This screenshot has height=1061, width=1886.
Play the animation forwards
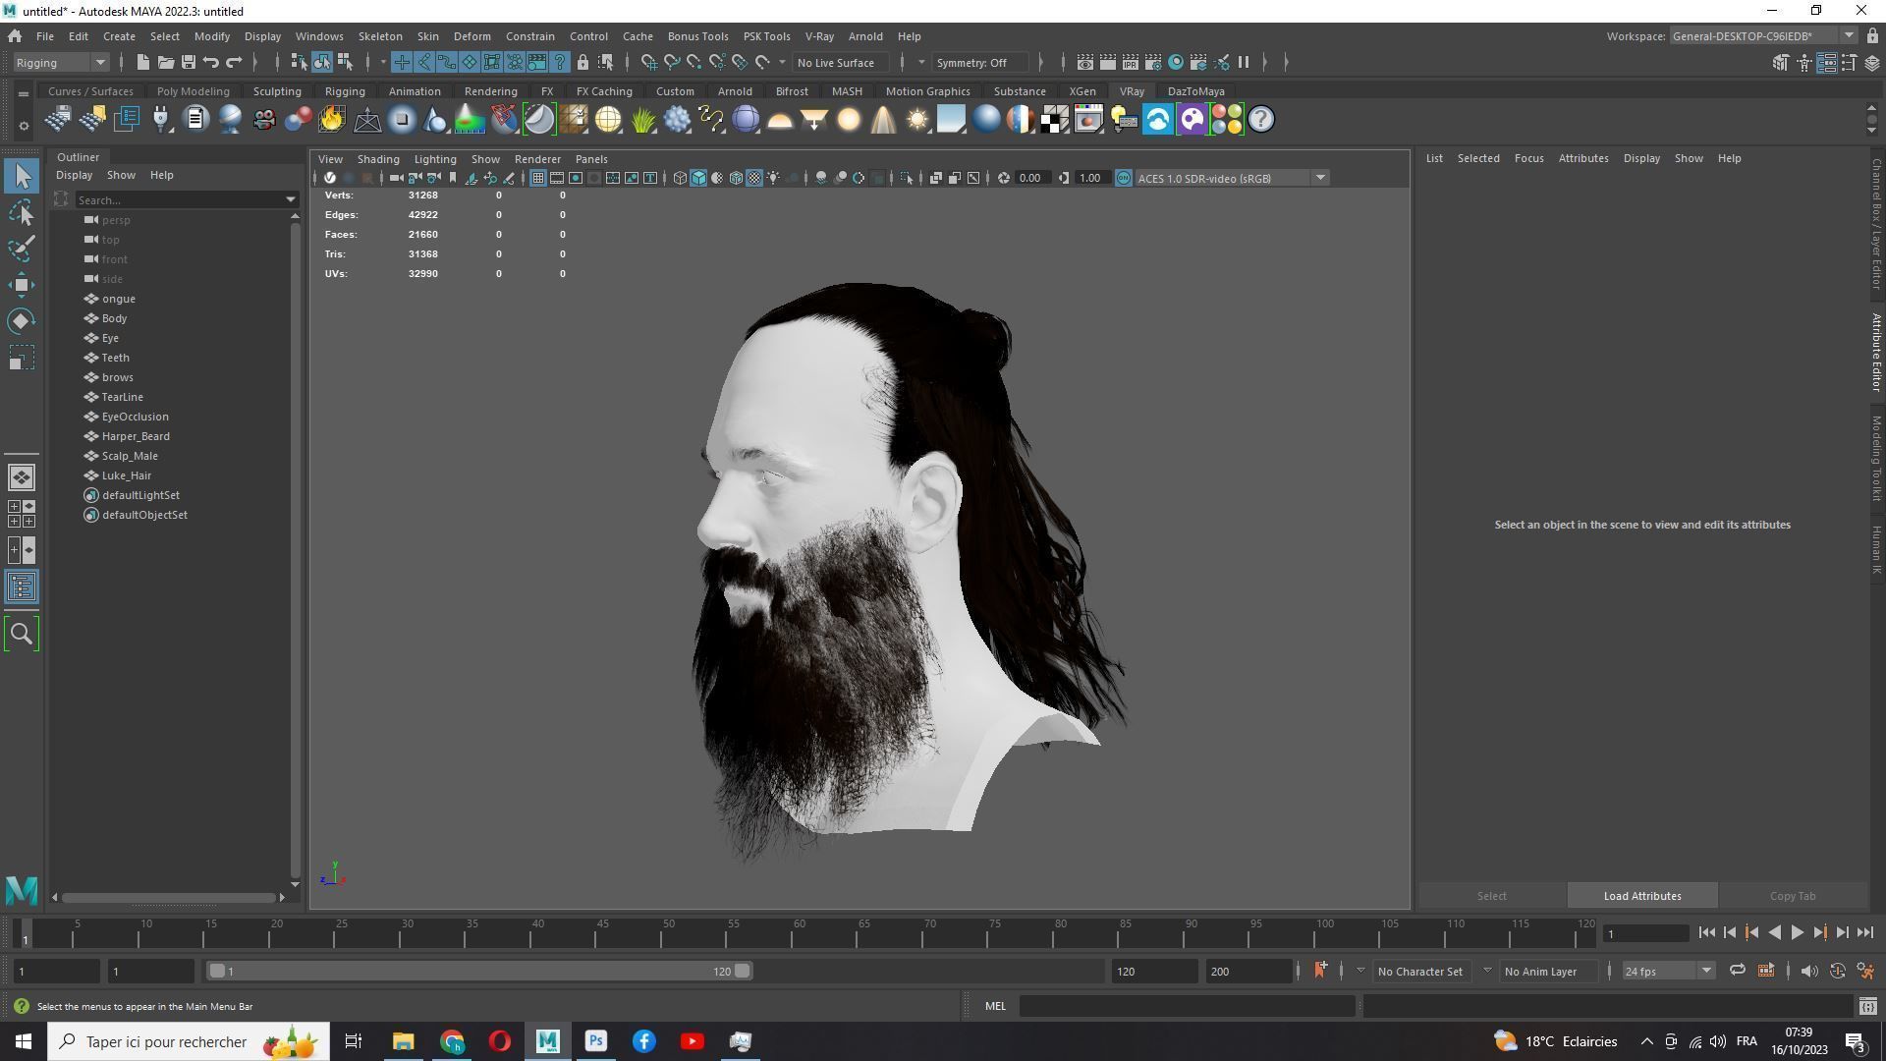coord(1797,932)
